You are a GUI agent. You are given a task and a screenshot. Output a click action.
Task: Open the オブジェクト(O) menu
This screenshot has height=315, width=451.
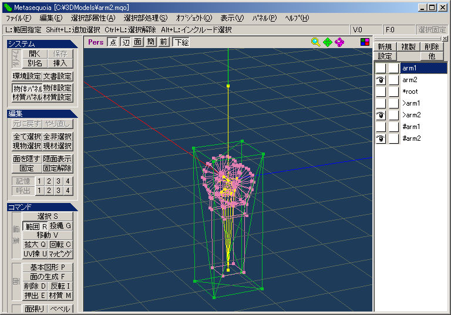click(x=194, y=18)
